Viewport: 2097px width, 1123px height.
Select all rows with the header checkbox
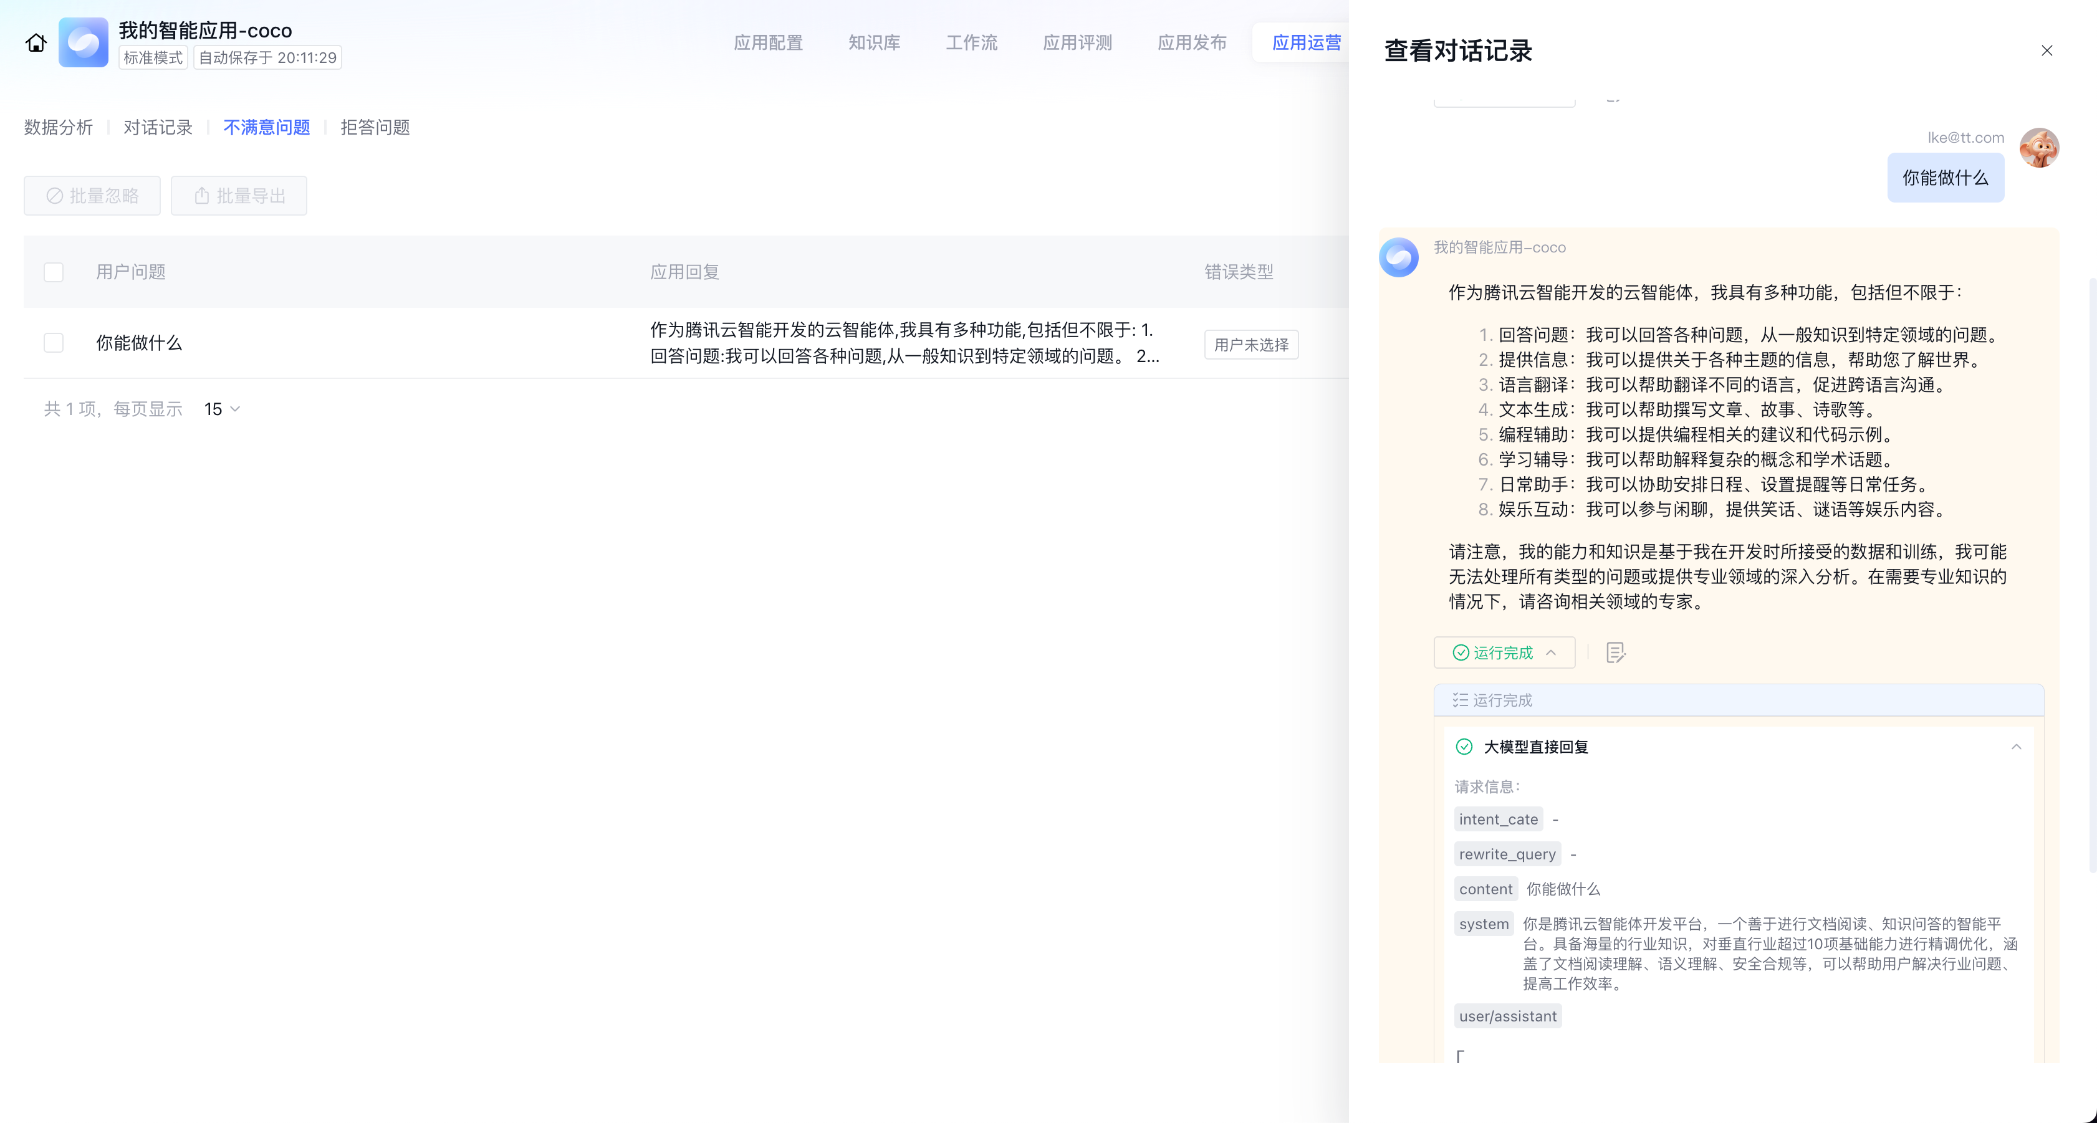[x=54, y=272]
